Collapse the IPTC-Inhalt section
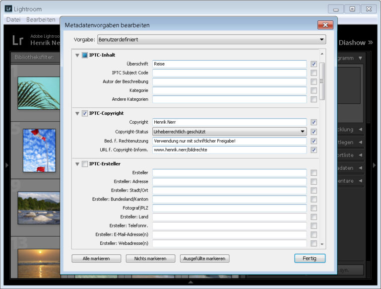 [x=77, y=55]
